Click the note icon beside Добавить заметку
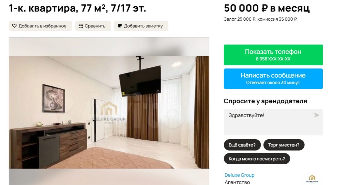The width and height of the screenshot is (357, 185). [120, 26]
